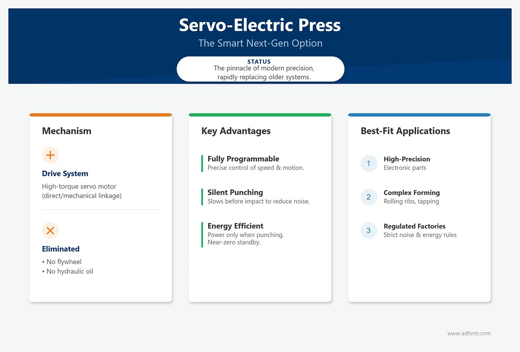The image size is (520, 352).
Task: Toggle the No flywheel bullet item
Action: click(x=62, y=262)
